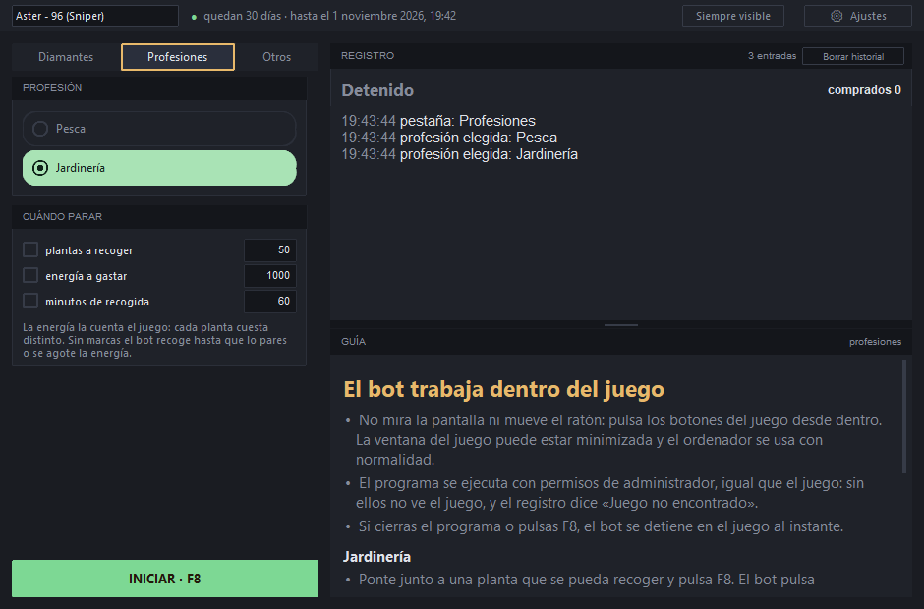Toggle energía a gastar checkbox
Viewport: 924px width, 609px height.
(x=30, y=275)
